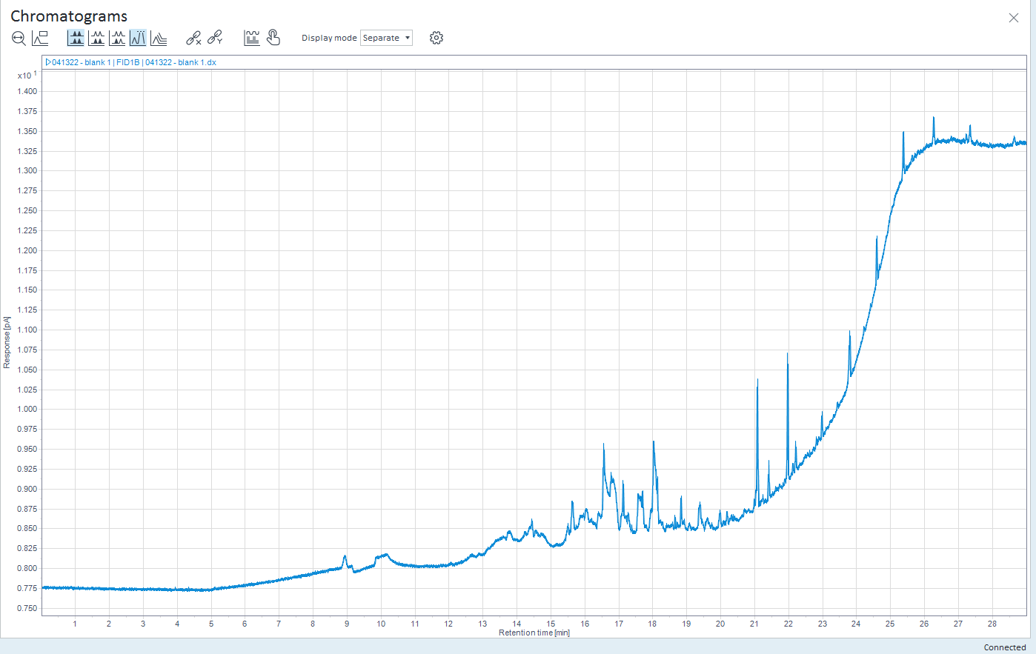Click the 'Chromatograms' panel title
Viewport: 1036px width, 654px height.
(x=69, y=16)
